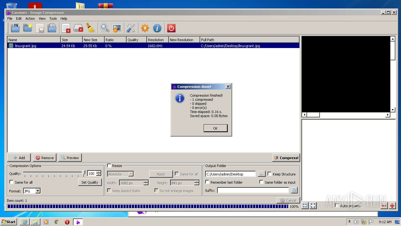This screenshot has width=401, height=226.
Task: Click the Suffix input field
Action: 253,190
